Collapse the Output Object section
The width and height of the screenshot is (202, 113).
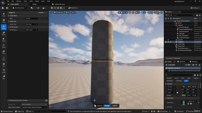point(9,16)
